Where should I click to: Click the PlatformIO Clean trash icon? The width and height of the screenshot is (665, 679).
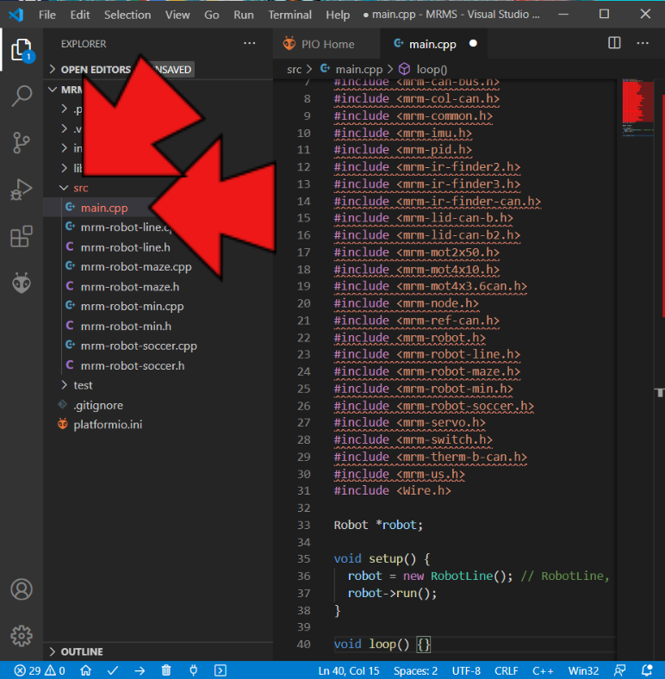pos(166,670)
